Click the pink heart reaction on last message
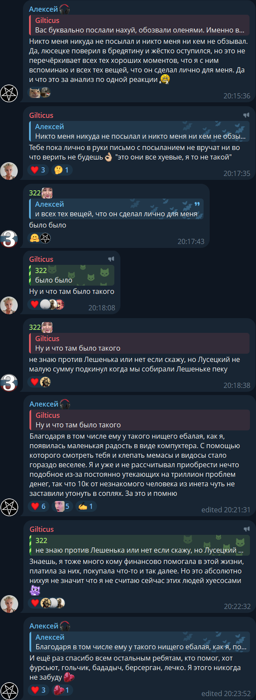 pyautogui.click(x=62, y=690)
